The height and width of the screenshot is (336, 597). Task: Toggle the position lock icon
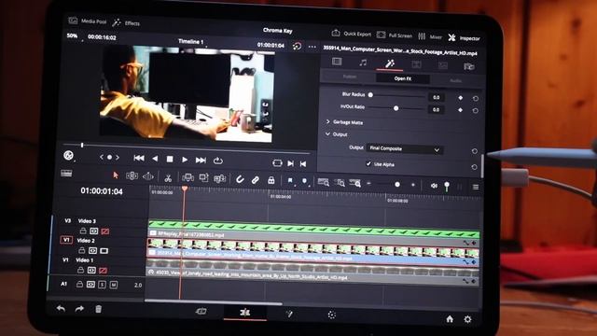pos(271,180)
